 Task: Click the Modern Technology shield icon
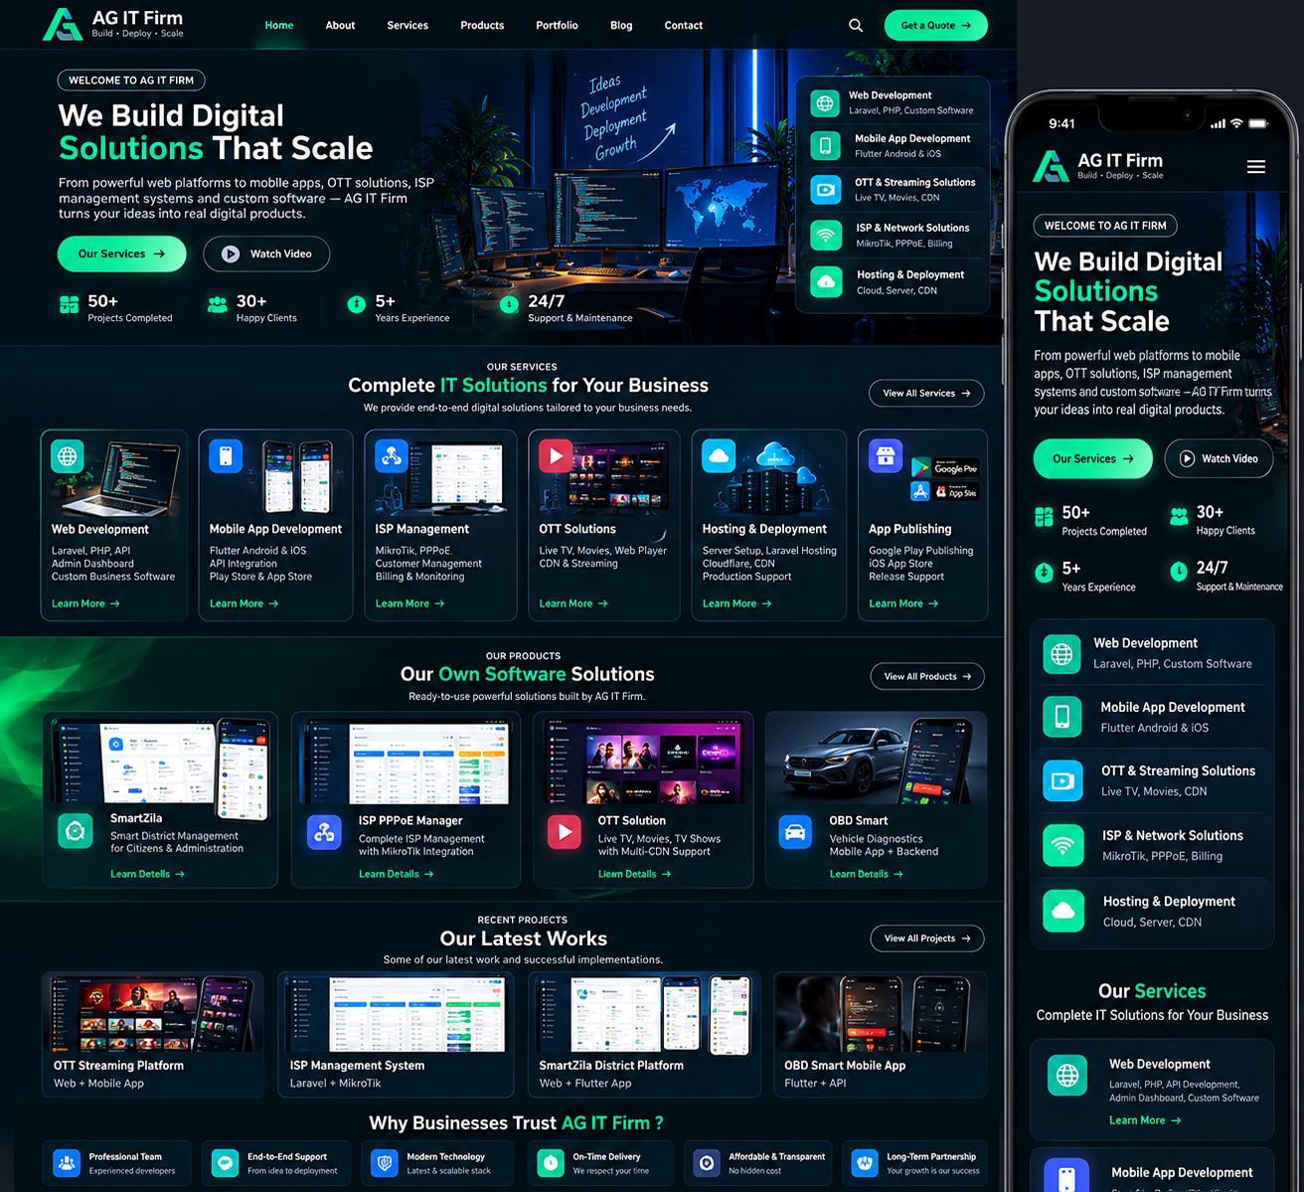point(385,1163)
